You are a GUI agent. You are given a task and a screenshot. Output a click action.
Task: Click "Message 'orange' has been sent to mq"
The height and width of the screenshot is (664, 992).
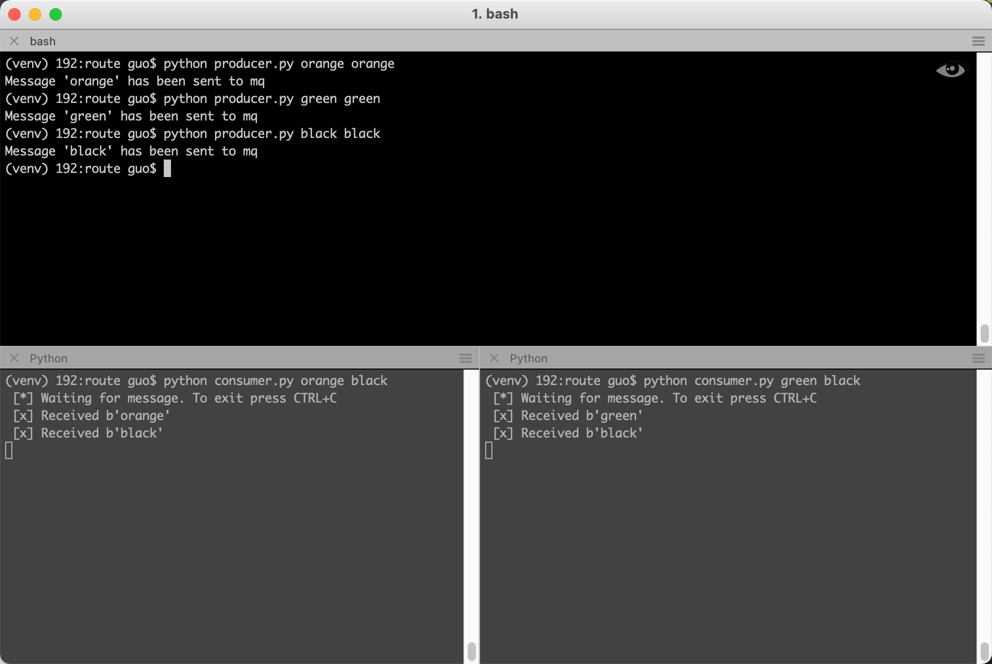[134, 81]
